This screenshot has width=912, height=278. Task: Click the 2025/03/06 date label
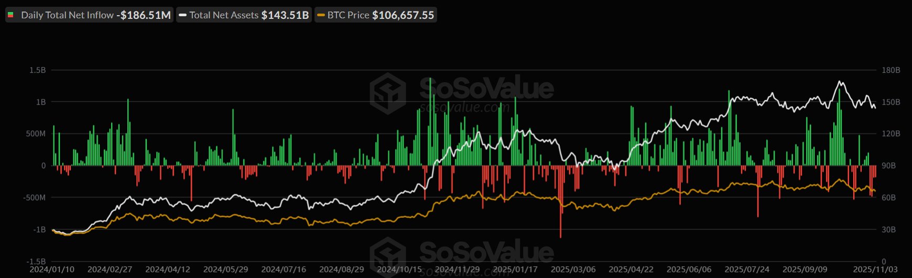573,270
